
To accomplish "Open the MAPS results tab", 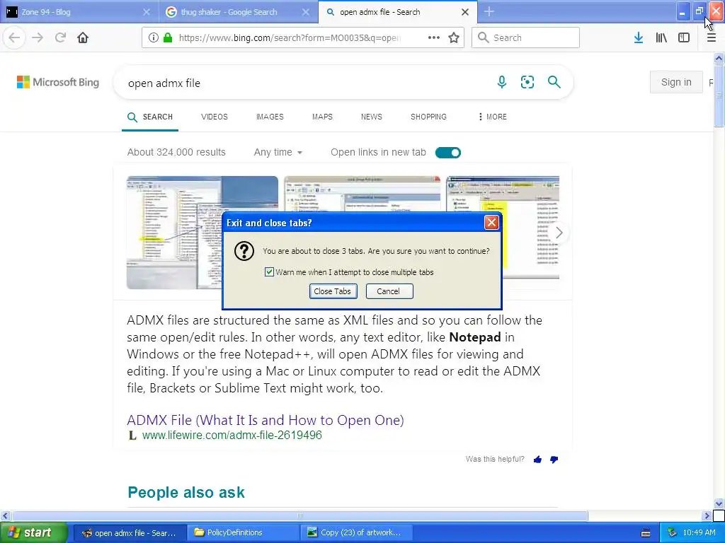I will 322,117.
